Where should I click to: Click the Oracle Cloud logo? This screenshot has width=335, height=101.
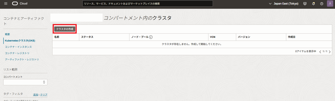(20, 4)
